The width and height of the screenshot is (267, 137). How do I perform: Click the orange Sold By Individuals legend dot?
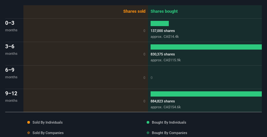(x=29, y=122)
